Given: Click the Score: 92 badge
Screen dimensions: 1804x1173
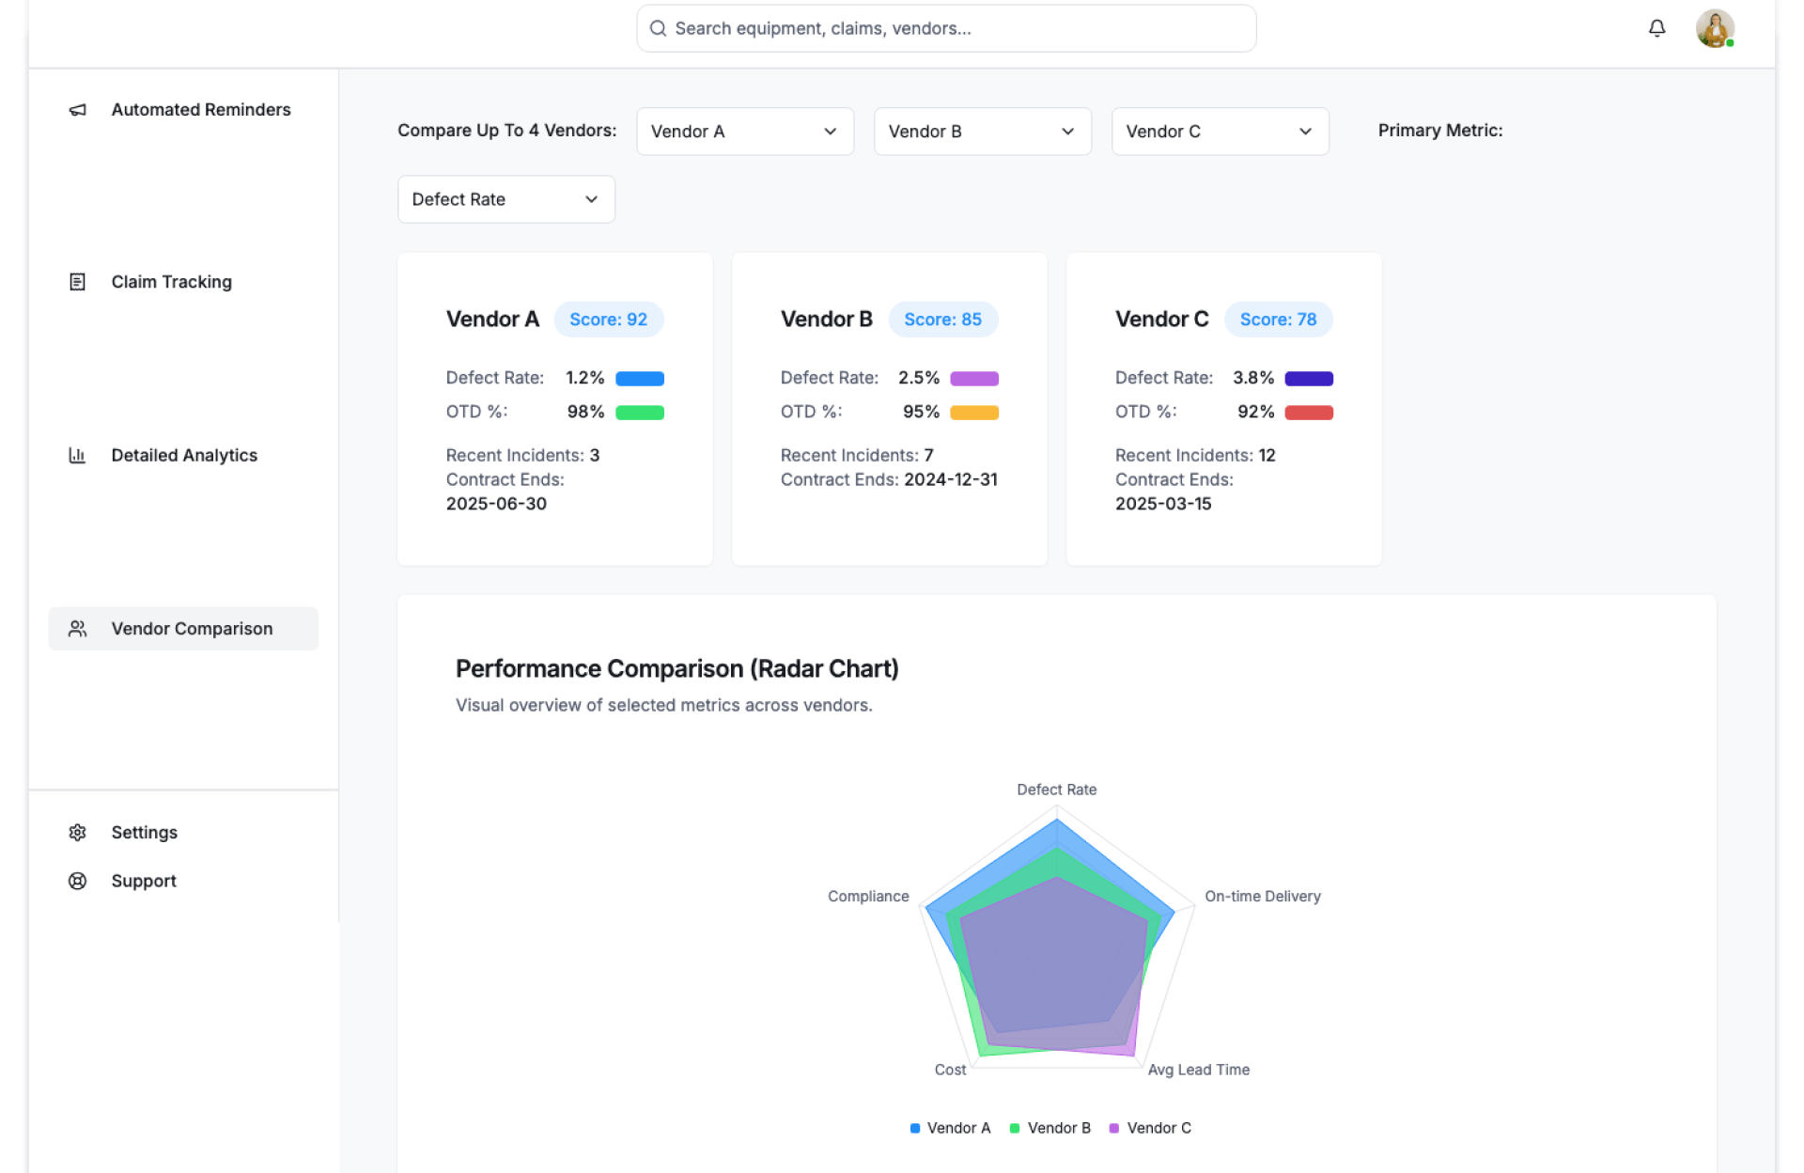Looking at the screenshot, I should tap(608, 320).
